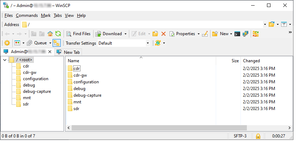Click the move/copy to folder icon

[x=155, y=34]
